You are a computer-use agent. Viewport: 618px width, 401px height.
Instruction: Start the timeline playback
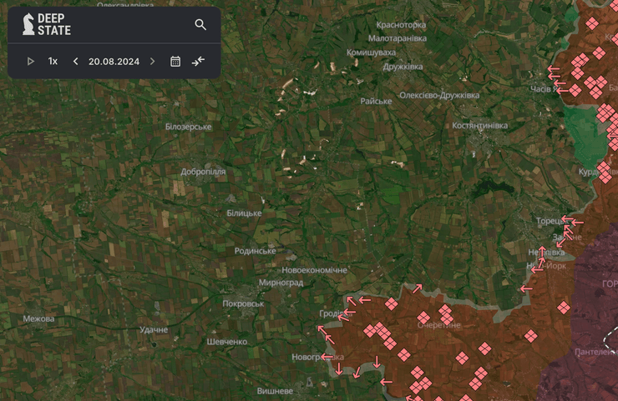click(x=31, y=62)
